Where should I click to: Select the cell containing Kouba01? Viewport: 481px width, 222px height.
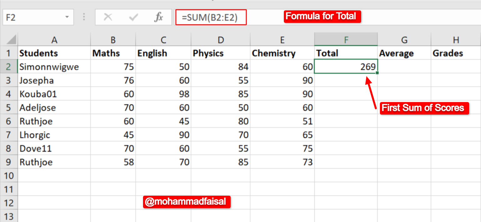pyautogui.click(x=54, y=94)
